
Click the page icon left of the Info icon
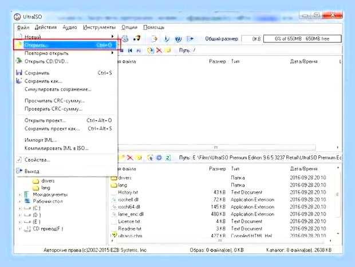pos(154,39)
